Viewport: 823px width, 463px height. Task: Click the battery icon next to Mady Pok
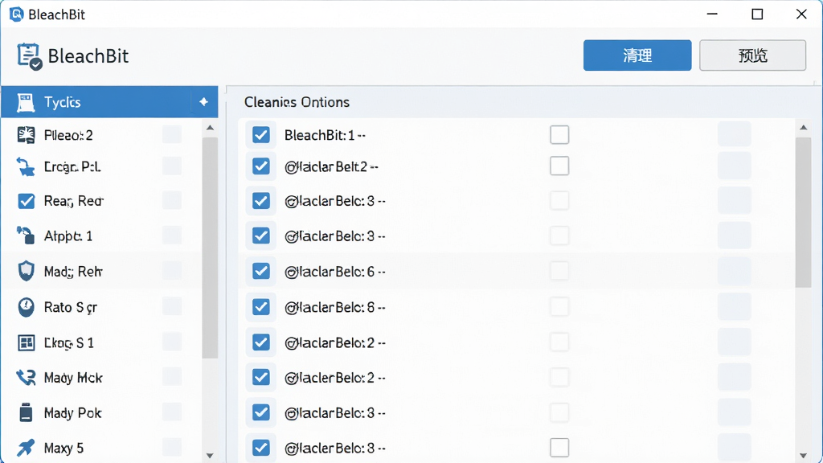click(26, 412)
